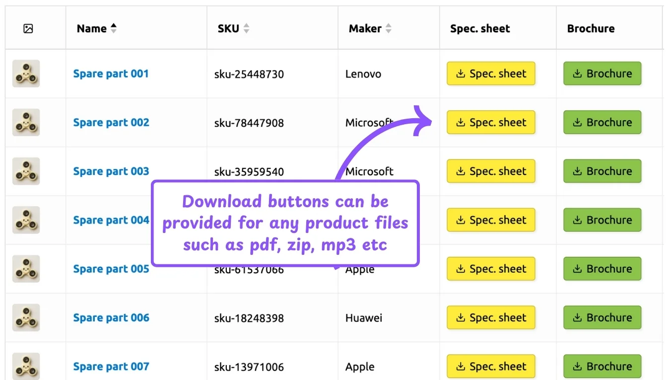This screenshot has height=380, width=670.
Task: Open Spare part 002 thumbnail image
Action: [x=26, y=122]
